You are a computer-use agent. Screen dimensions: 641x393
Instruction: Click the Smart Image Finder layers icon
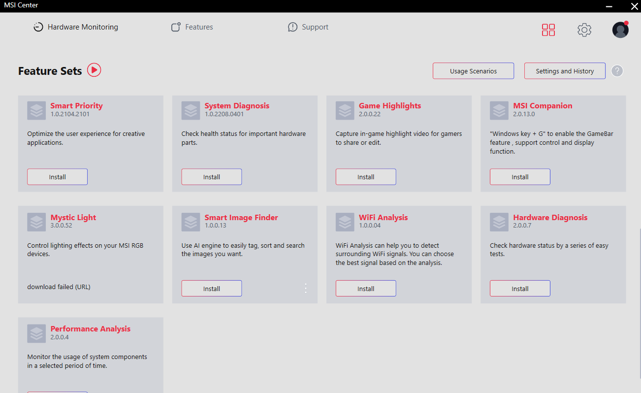[191, 223]
